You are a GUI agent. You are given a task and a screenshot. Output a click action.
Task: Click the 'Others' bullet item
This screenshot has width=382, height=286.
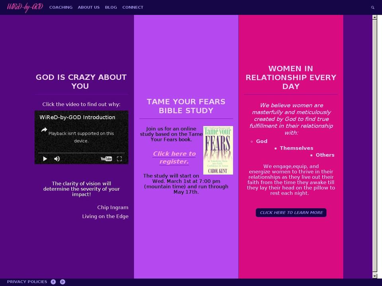[x=325, y=155]
